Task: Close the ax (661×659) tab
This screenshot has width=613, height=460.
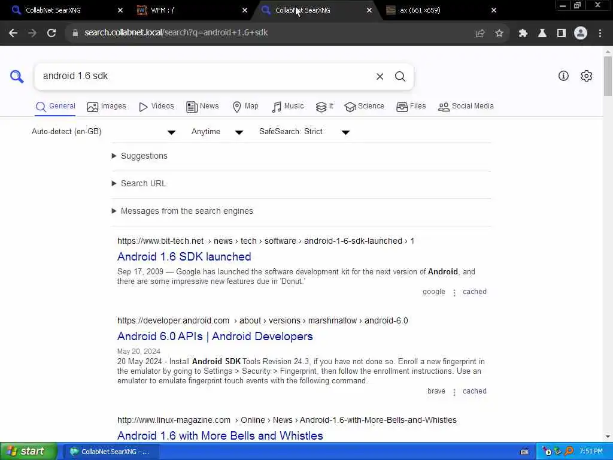Action: (494, 10)
